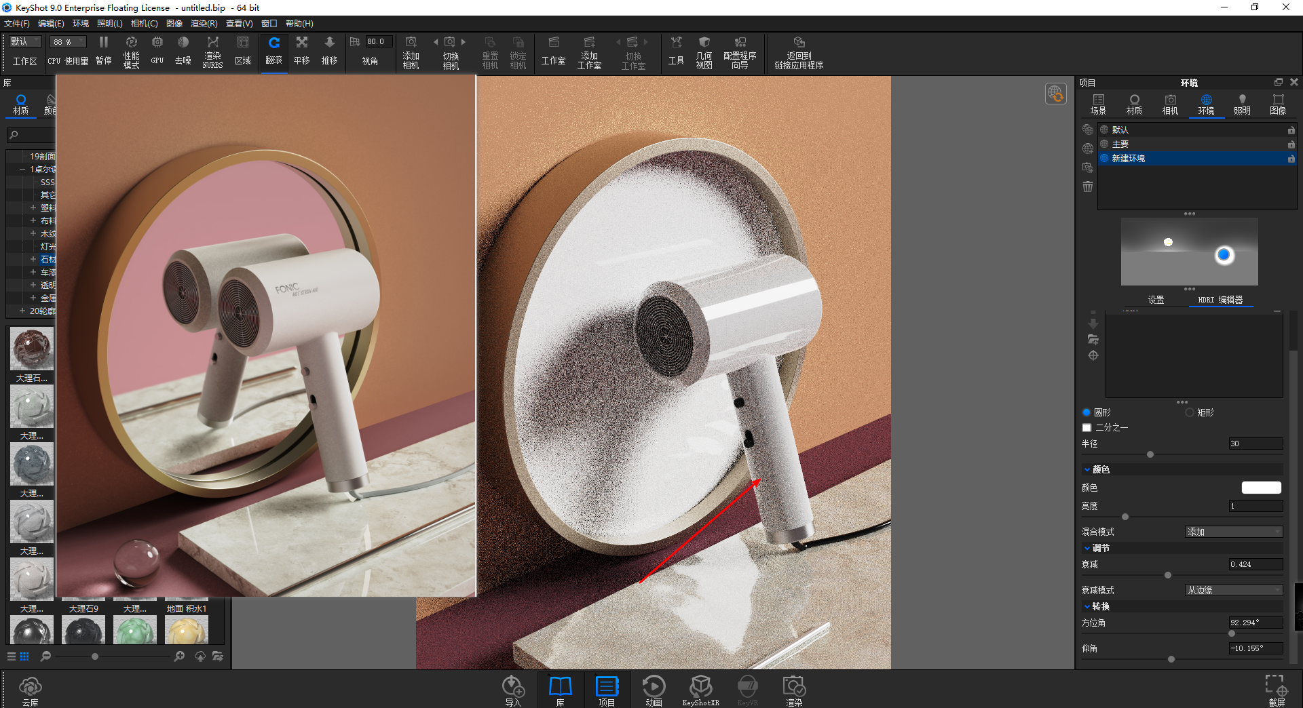
Task: Collapse the 调节 section
Action: pos(1087,549)
